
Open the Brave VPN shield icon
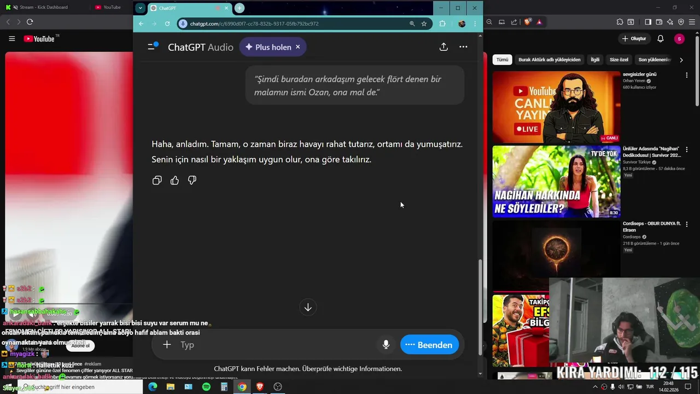point(681,22)
